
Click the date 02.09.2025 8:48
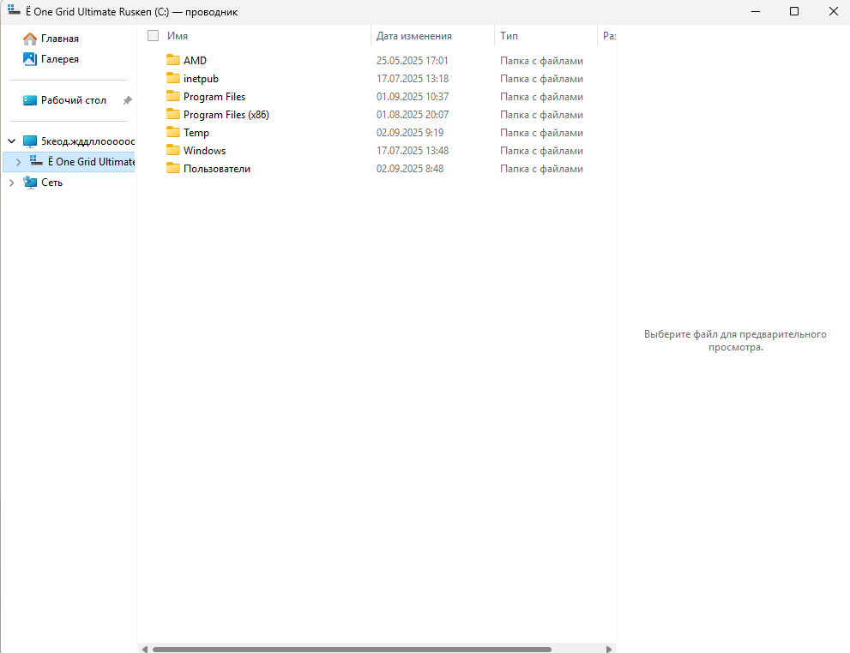pyautogui.click(x=410, y=169)
